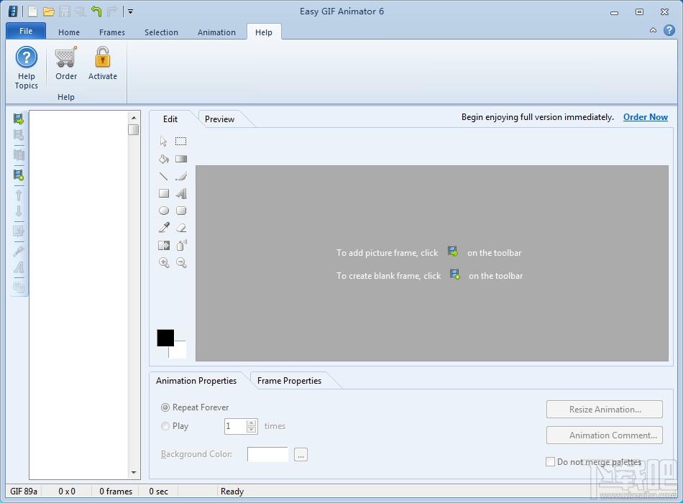Select the eraser tool
Image resolution: width=683 pixels, height=503 pixels.
tap(181, 228)
